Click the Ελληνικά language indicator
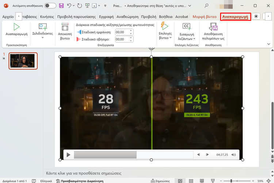 [x=46, y=181]
